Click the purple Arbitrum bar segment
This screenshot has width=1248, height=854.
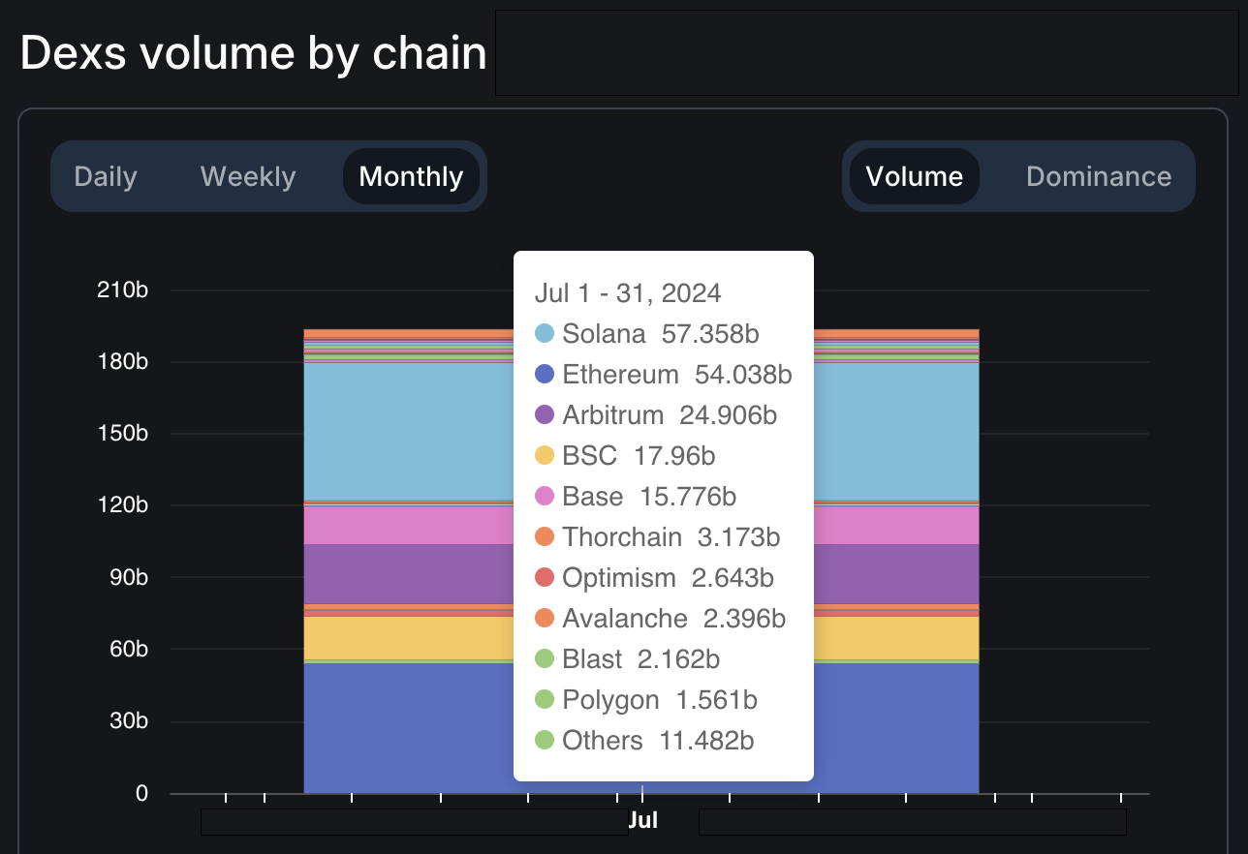407,573
